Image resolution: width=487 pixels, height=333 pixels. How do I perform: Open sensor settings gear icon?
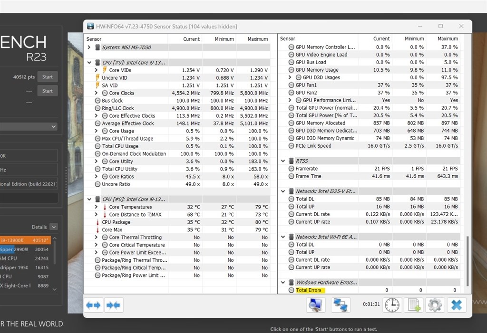click(435, 305)
